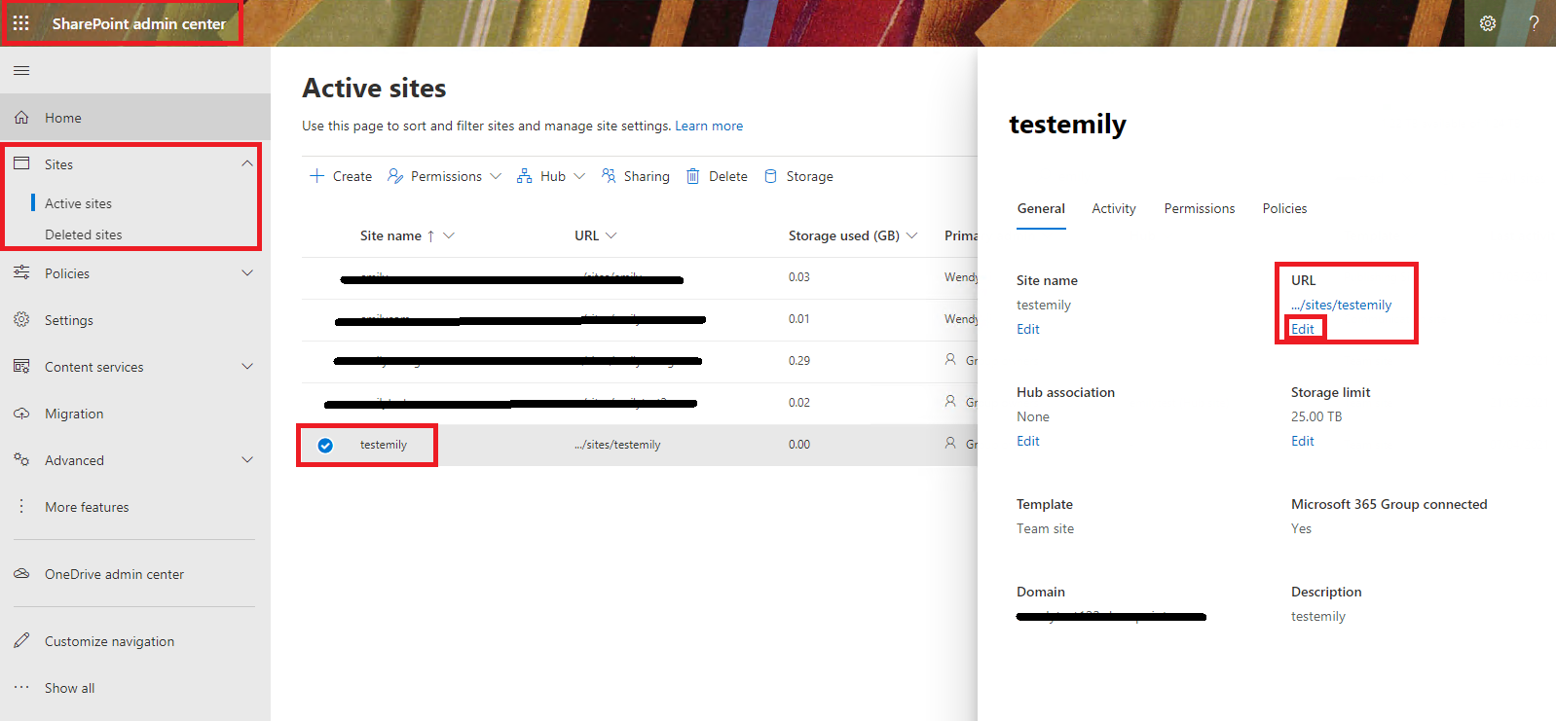Click the Create plus icon

316,176
